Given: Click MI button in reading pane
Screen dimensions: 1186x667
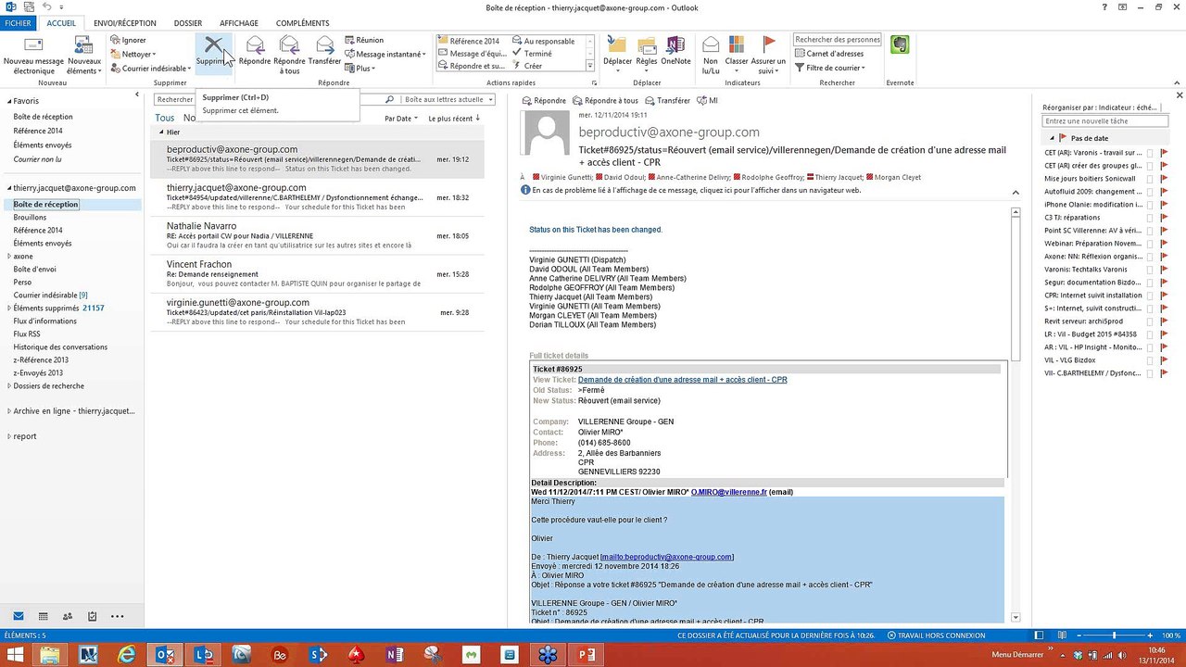Looking at the screenshot, I should pyautogui.click(x=708, y=100).
